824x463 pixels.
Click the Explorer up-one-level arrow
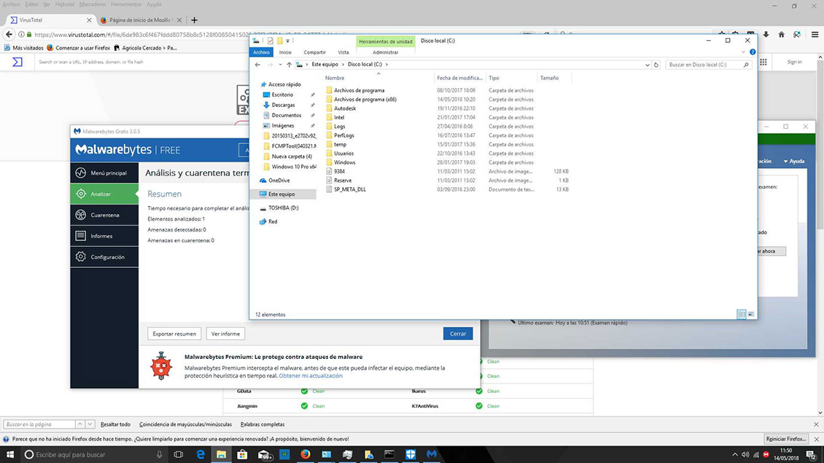point(289,65)
